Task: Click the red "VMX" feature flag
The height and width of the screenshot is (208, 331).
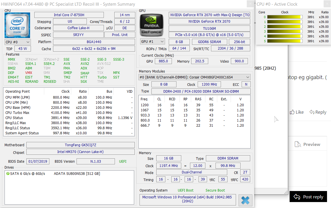Action: 29,73
